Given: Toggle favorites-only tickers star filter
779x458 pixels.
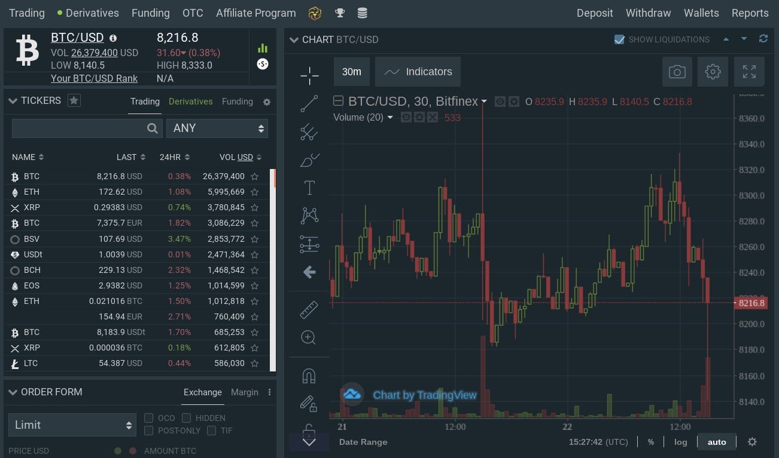Looking at the screenshot, I should pos(74,100).
